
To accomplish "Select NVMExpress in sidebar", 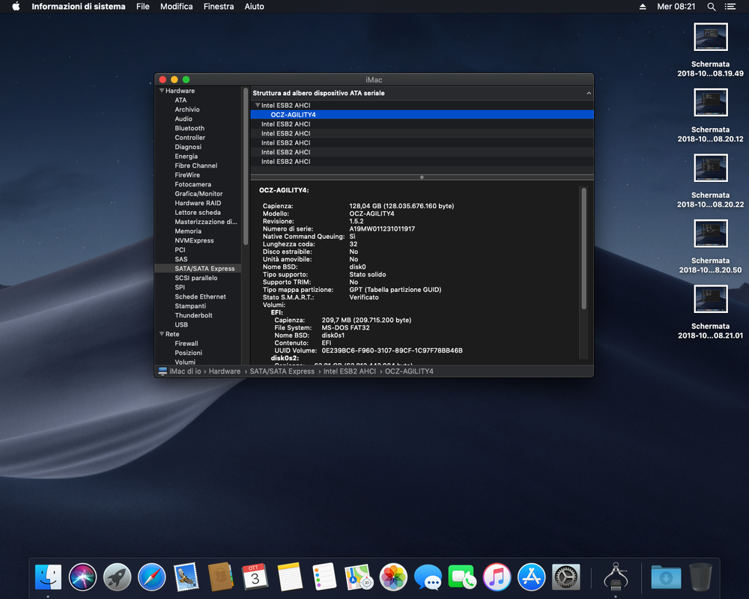I will (194, 240).
